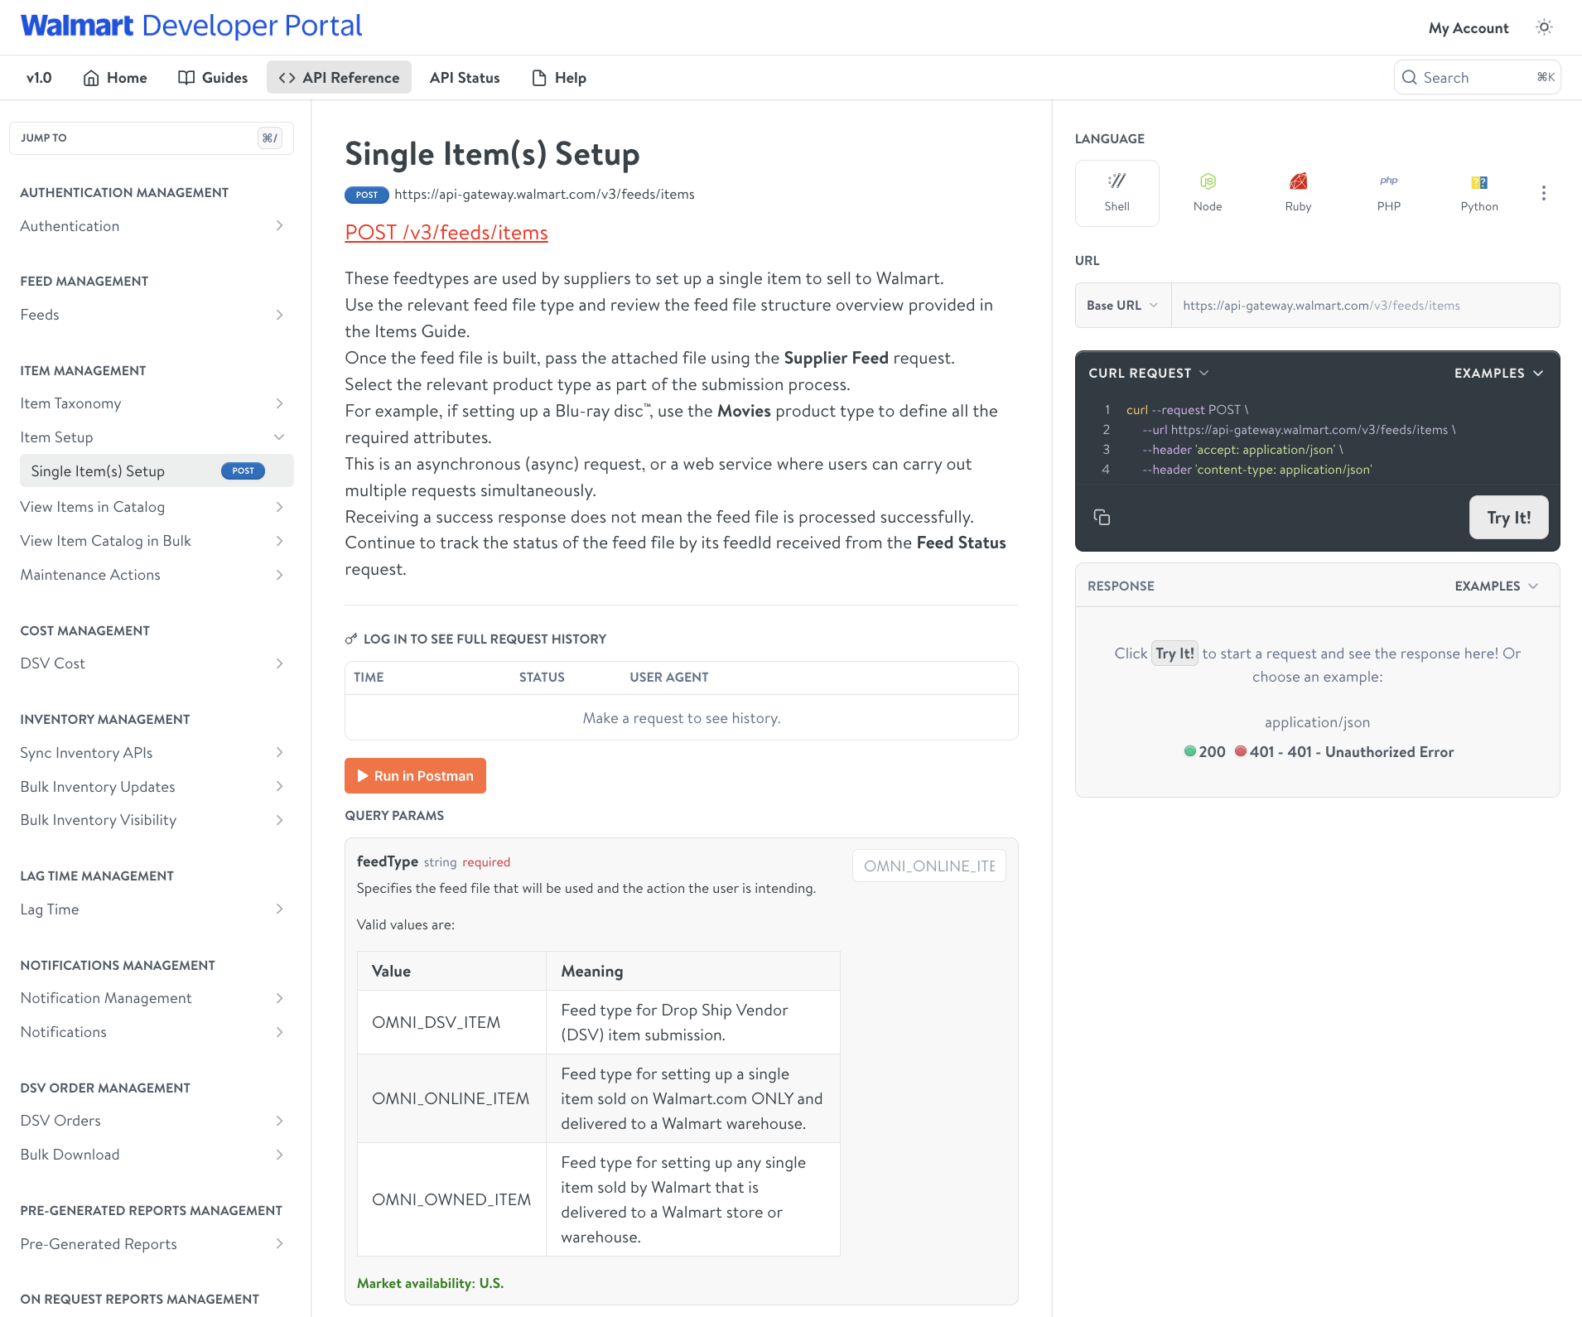Open the CURL REQUEST dropdown
Screen dimensions: 1582x1317
1149,374
